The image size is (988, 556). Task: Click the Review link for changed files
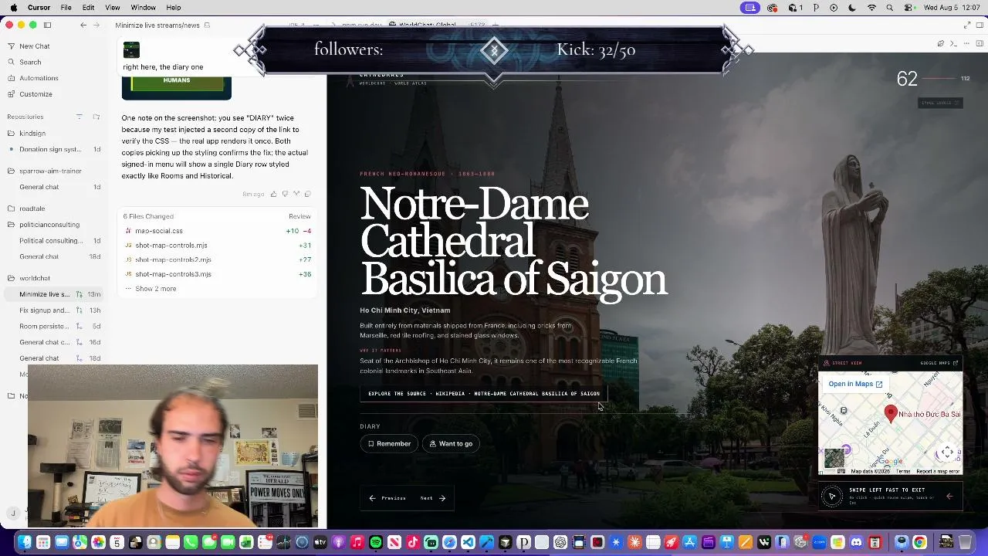click(299, 216)
